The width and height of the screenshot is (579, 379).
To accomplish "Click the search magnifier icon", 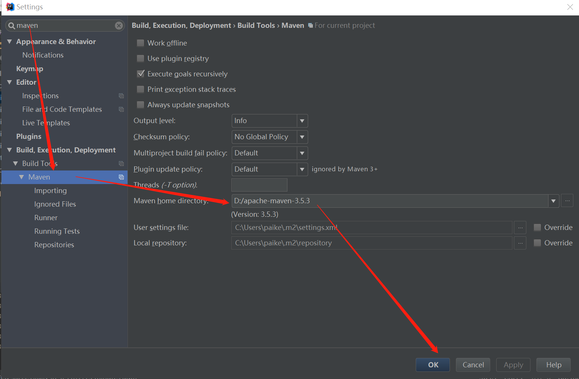I will 12,26.
